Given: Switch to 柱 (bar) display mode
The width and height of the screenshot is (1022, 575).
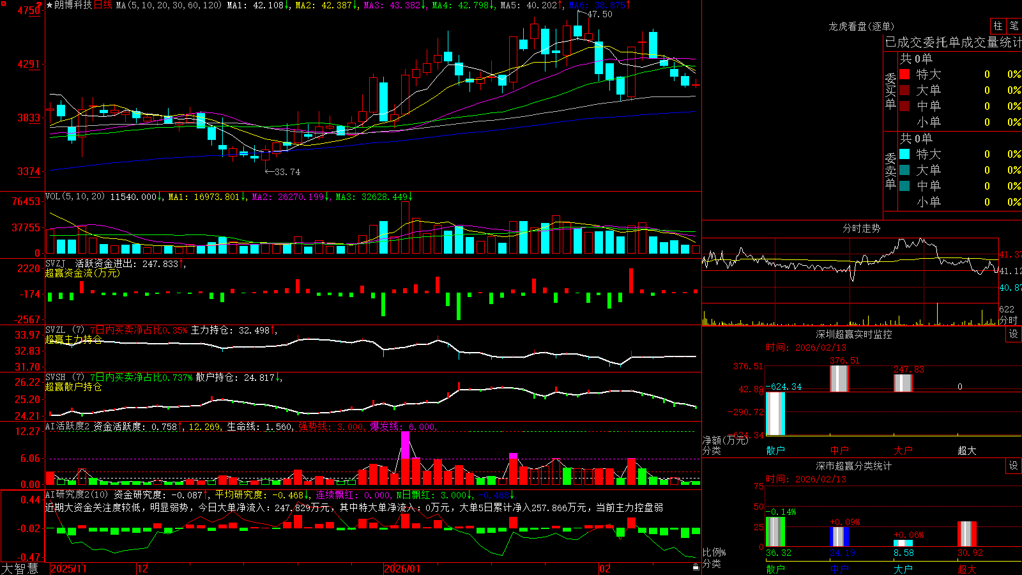Looking at the screenshot, I should (998, 26).
